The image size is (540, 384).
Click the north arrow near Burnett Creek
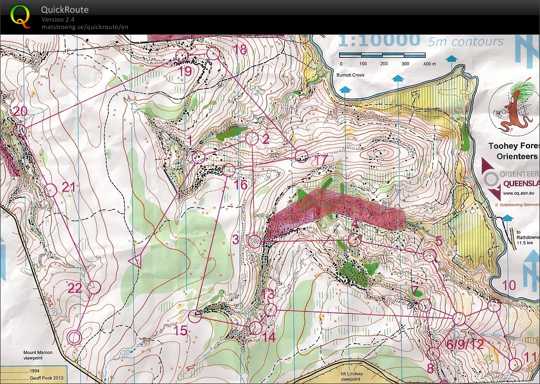tap(345, 89)
